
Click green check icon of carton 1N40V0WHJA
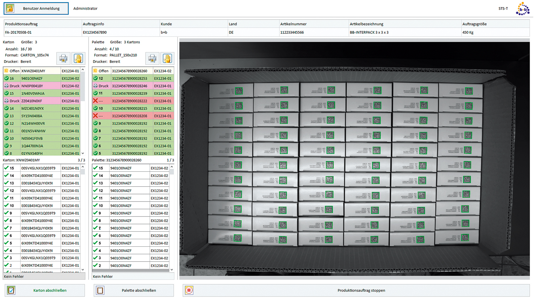6,93
